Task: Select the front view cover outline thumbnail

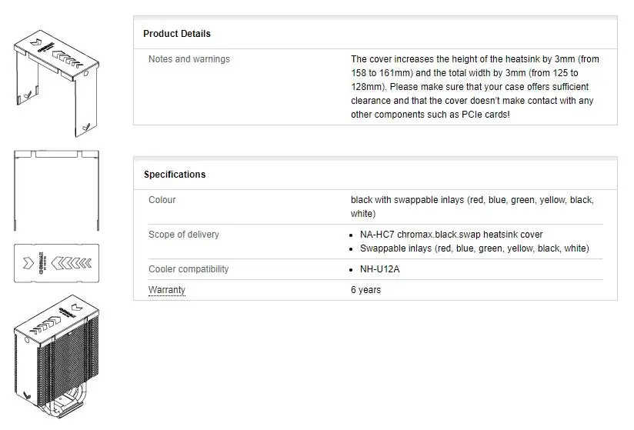Action: pos(56,189)
